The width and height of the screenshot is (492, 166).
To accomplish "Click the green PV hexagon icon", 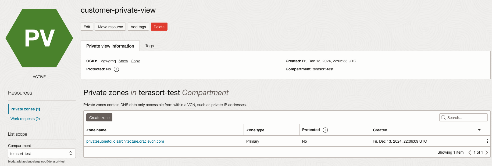I will (39, 38).
